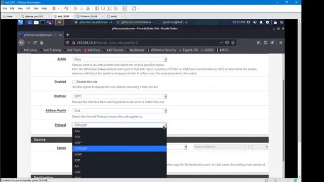Select AH in the Protocol list
Viewport: 324px width, 182px height.
119,166
